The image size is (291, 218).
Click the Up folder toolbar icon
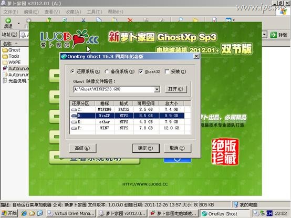click(49, 20)
